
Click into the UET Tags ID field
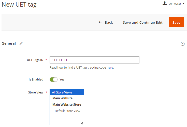94,60
